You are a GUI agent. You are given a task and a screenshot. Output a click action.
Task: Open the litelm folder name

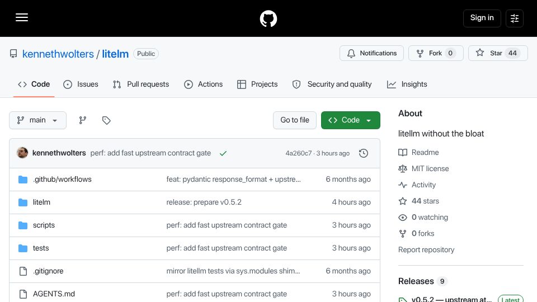pos(41,202)
